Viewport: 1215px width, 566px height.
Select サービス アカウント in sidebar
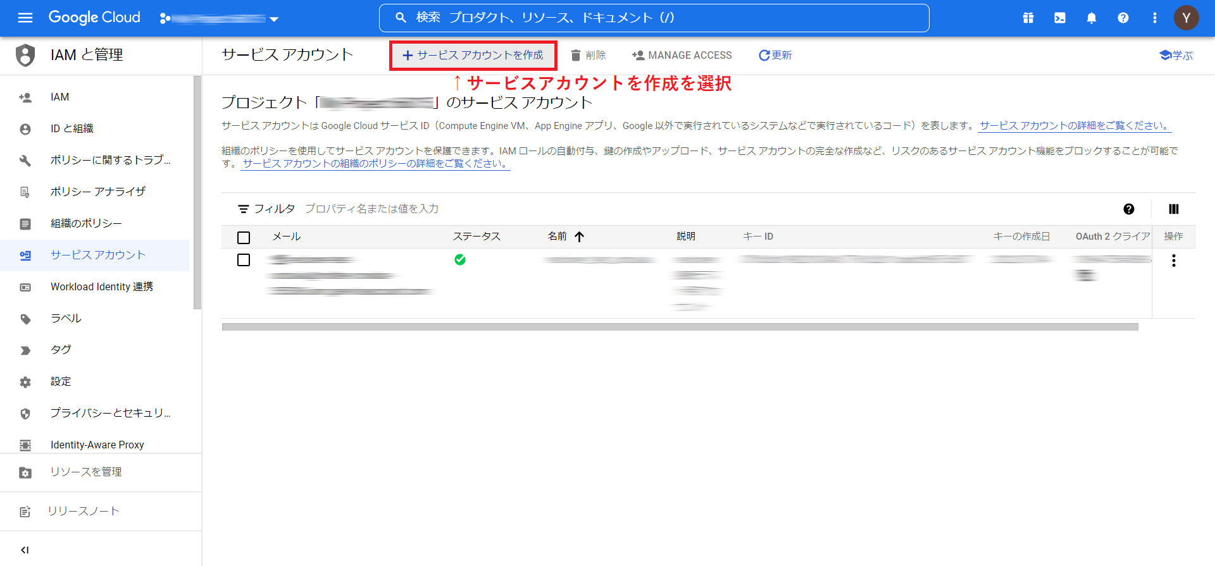[95, 255]
